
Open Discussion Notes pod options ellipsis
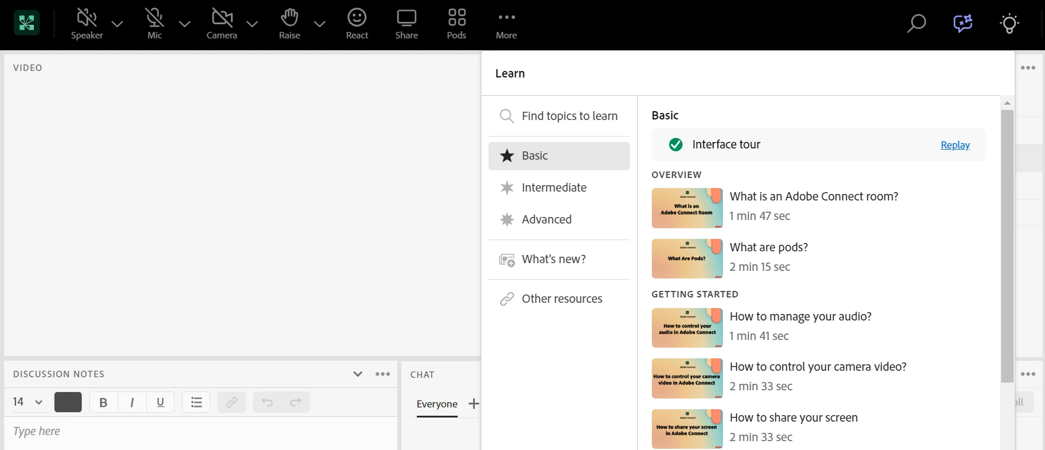click(x=382, y=374)
